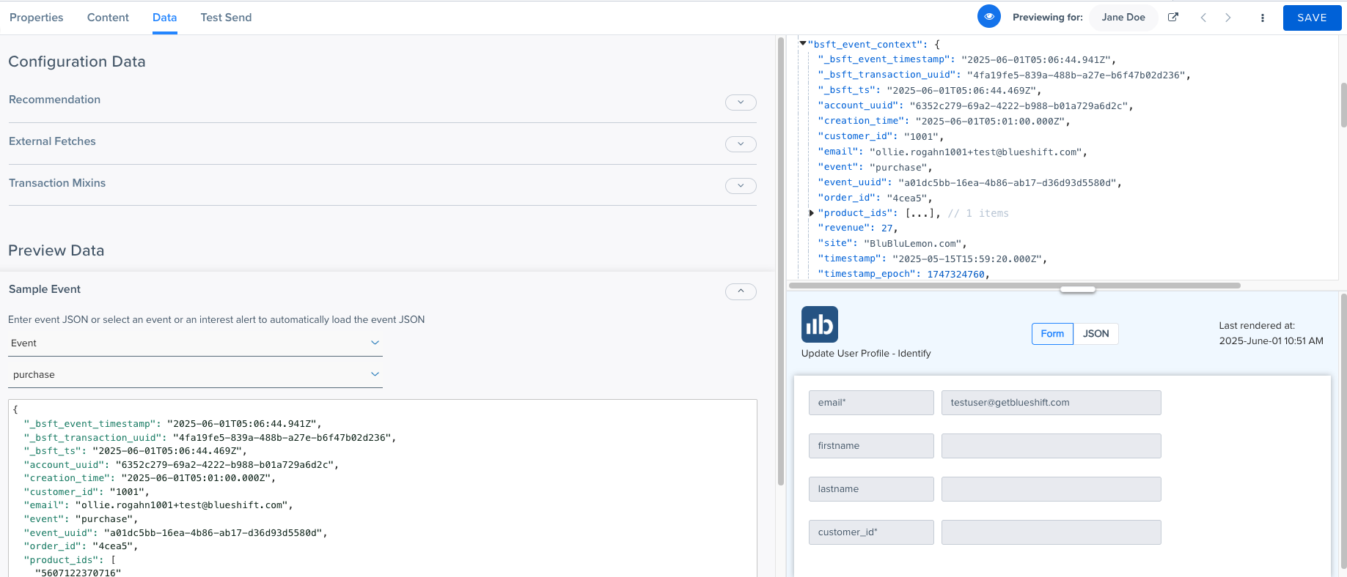
Task: Collapse the Sample Event section
Action: coord(741,291)
